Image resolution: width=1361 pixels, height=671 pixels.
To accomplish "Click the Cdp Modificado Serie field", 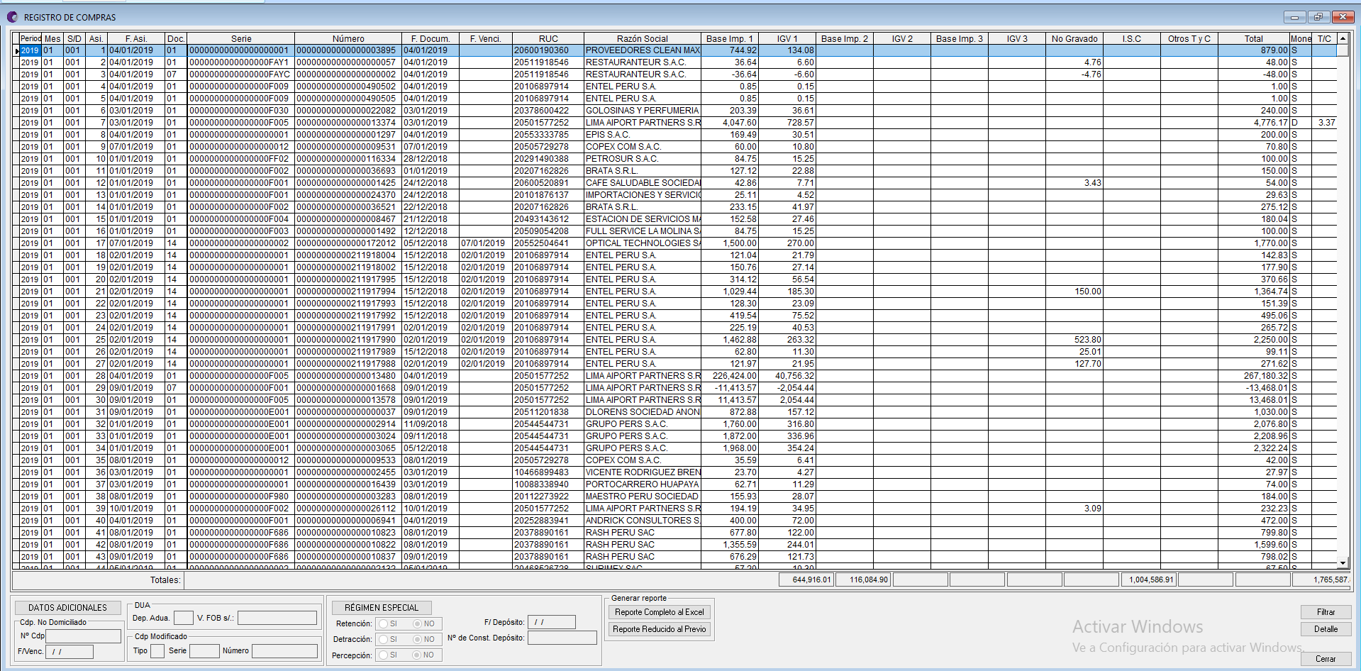I will click(204, 651).
